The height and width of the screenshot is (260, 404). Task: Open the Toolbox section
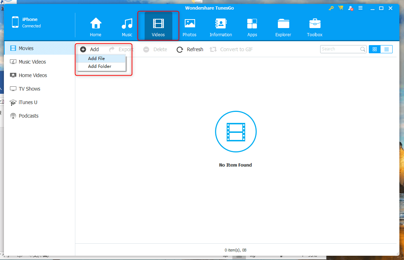(x=314, y=24)
